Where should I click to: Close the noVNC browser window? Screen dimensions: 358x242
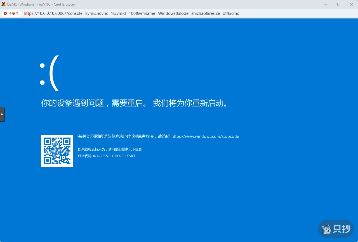point(352,4)
